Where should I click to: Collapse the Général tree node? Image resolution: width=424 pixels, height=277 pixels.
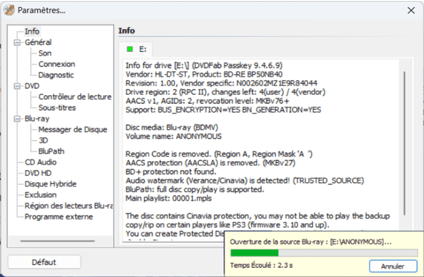[x=17, y=42]
